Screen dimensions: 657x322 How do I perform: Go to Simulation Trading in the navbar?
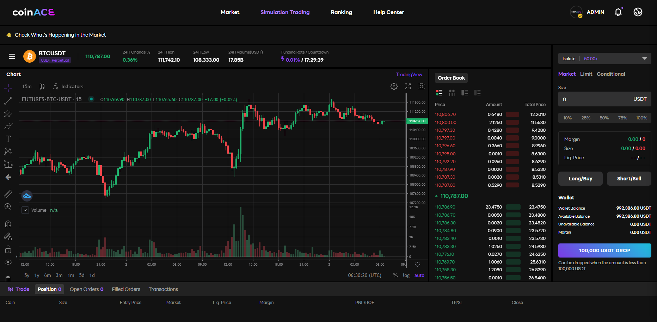[285, 12]
